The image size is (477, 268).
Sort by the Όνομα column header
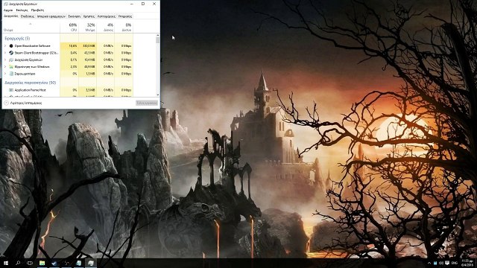[31, 27]
